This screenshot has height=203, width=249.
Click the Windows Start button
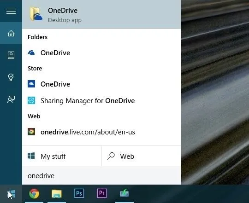click(11, 194)
